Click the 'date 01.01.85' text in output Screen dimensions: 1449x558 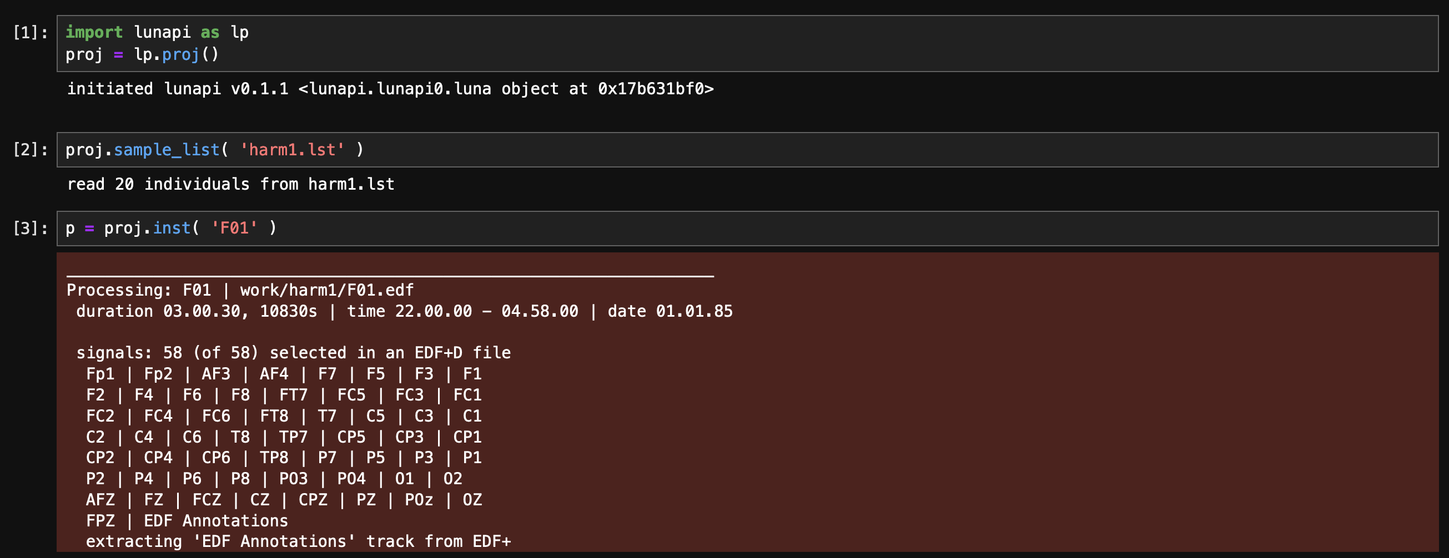click(x=670, y=311)
